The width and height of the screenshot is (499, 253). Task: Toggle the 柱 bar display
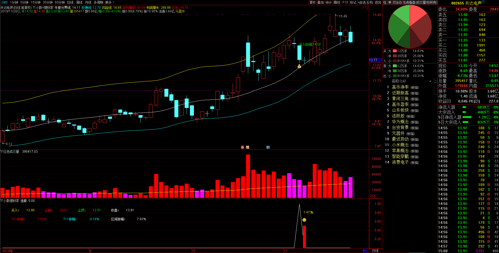click(x=385, y=2)
